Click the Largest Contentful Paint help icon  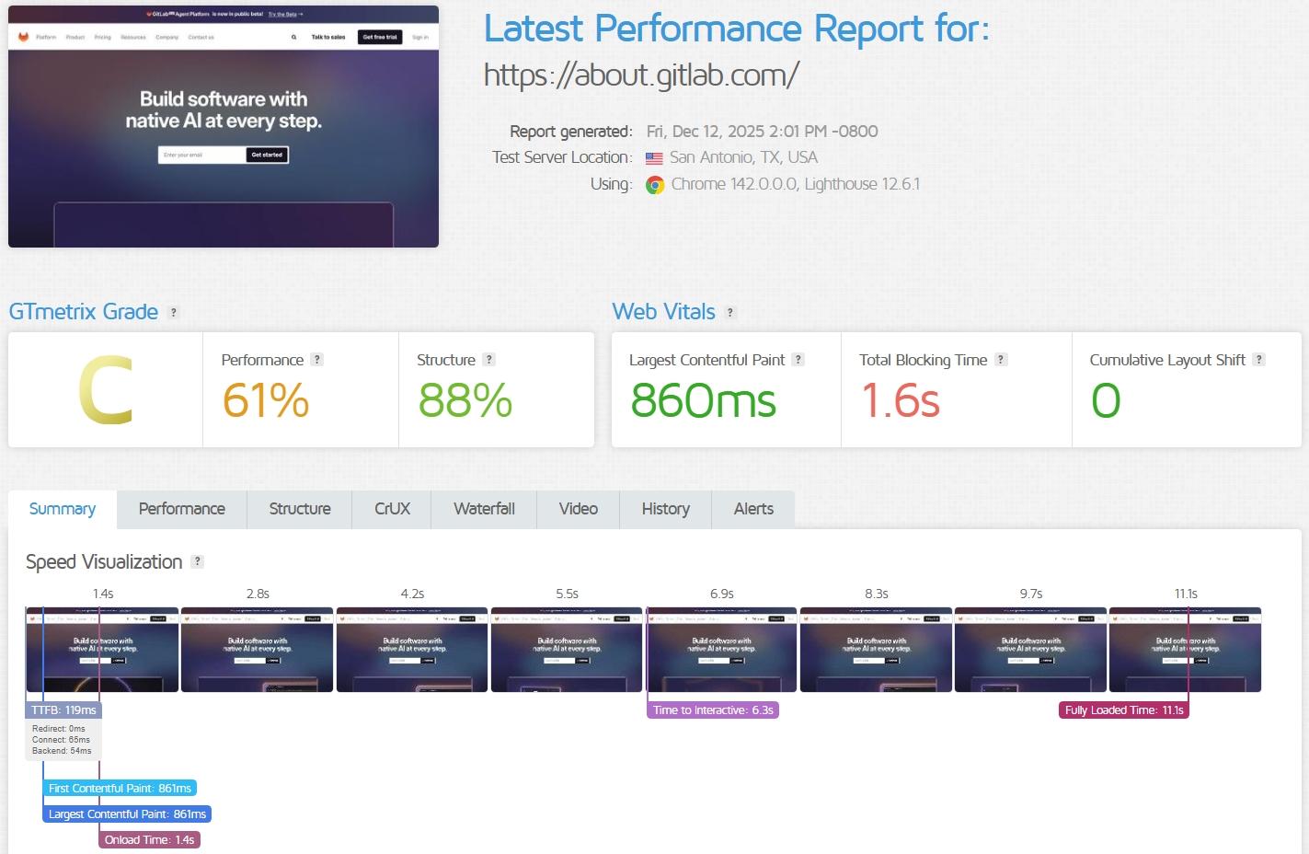(798, 360)
